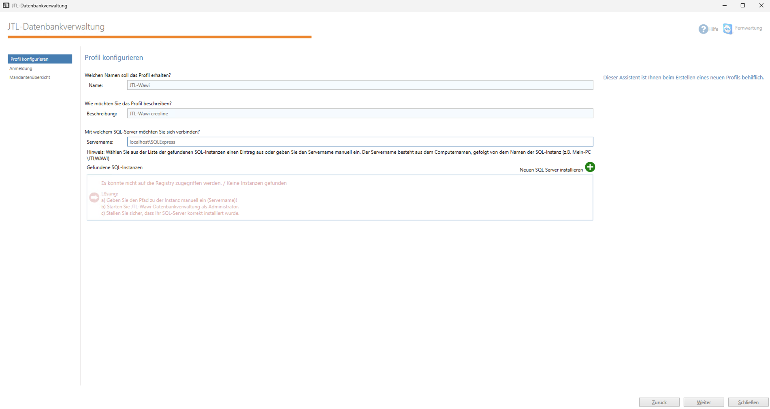
Task: Click the solution line about starting as Administrator
Action: click(170, 207)
